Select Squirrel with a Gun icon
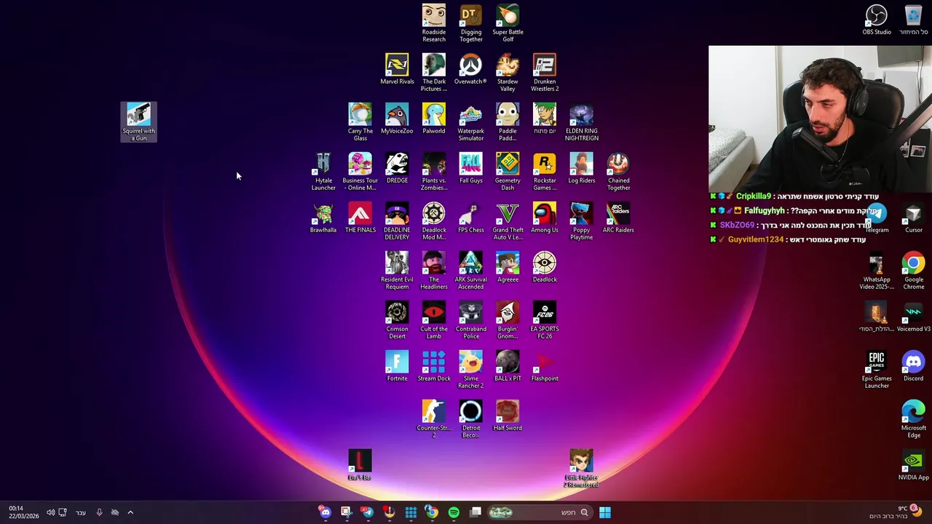This screenshot has width=932, height=524. [138, 122]
